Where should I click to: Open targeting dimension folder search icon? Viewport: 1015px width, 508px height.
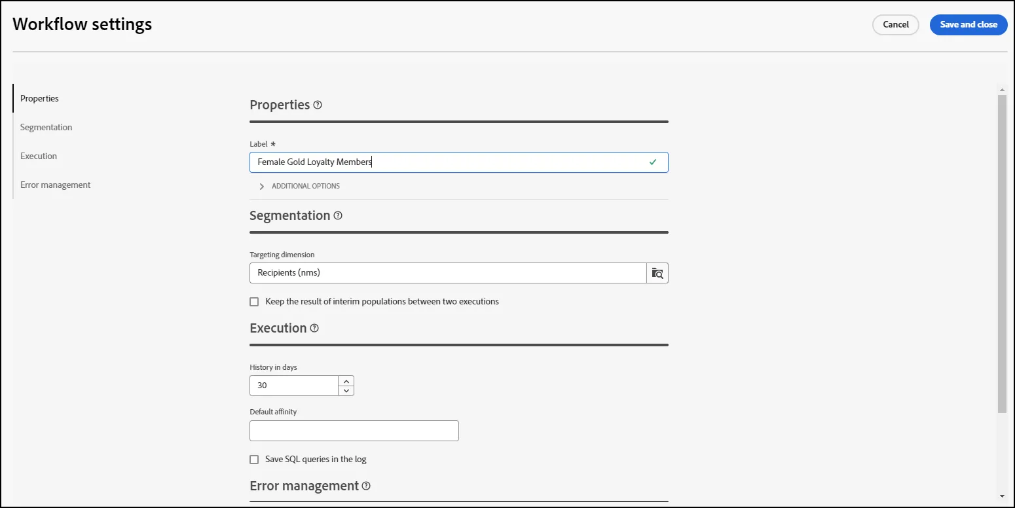coord(657,273)
